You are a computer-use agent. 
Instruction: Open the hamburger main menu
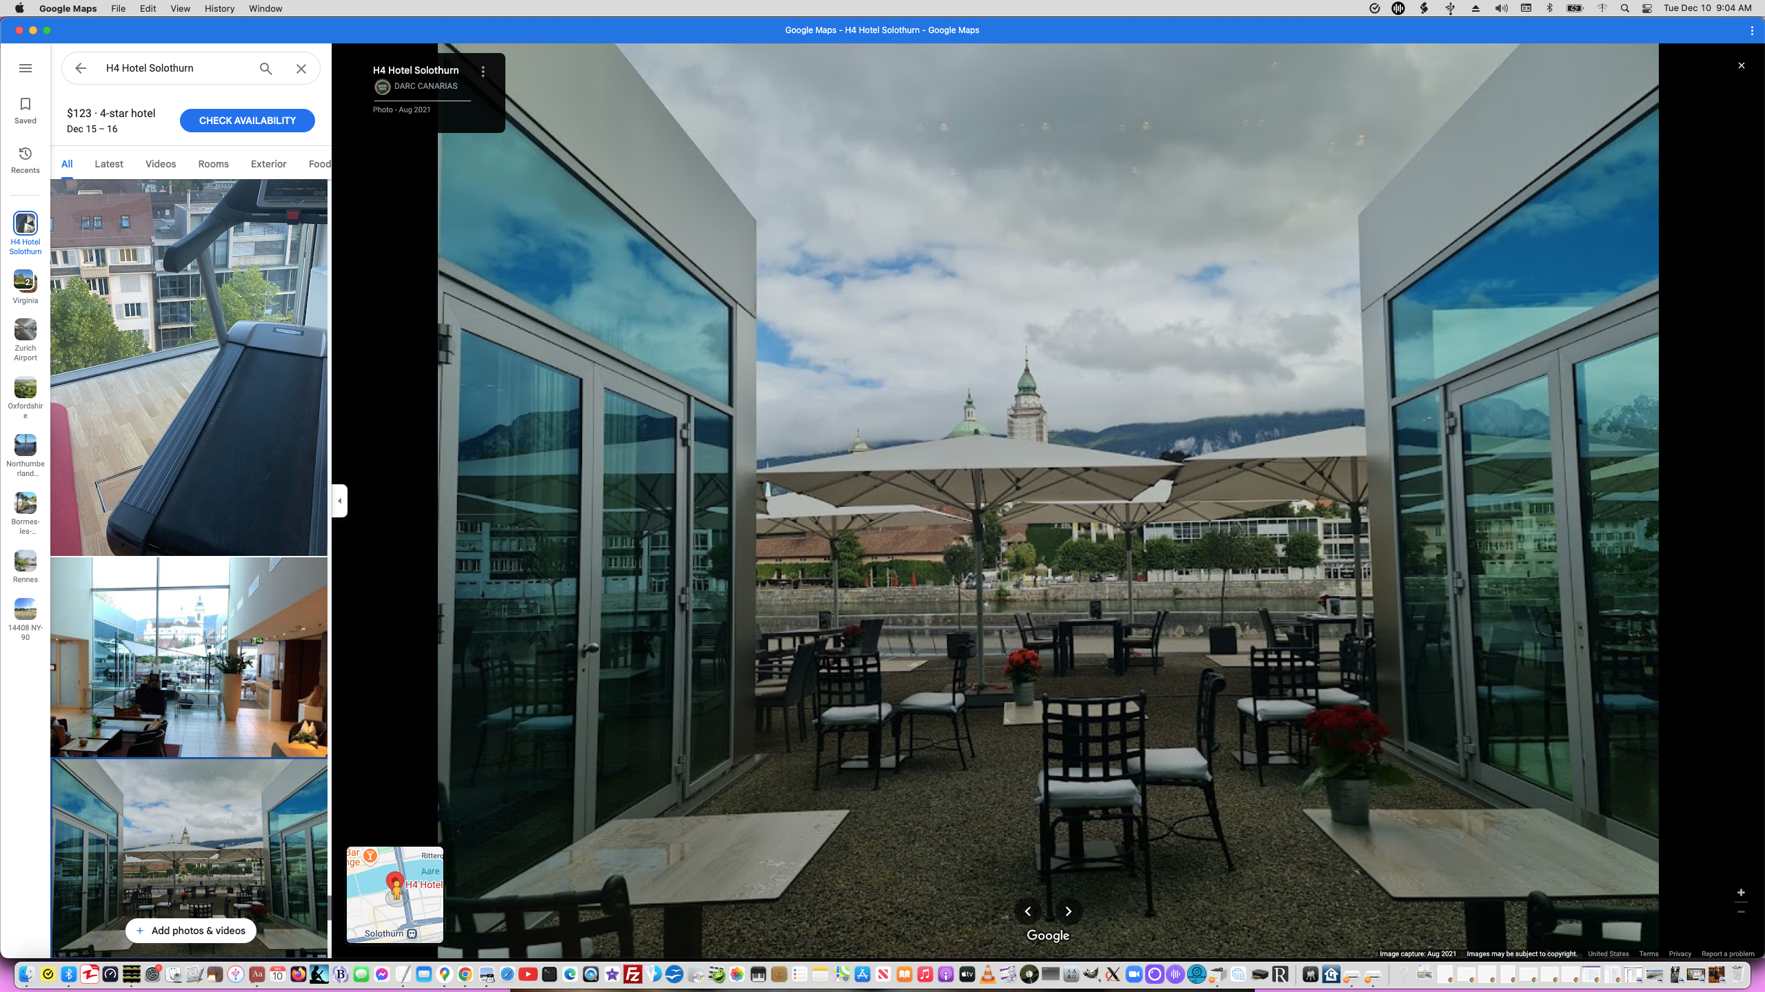coord(26,68)
